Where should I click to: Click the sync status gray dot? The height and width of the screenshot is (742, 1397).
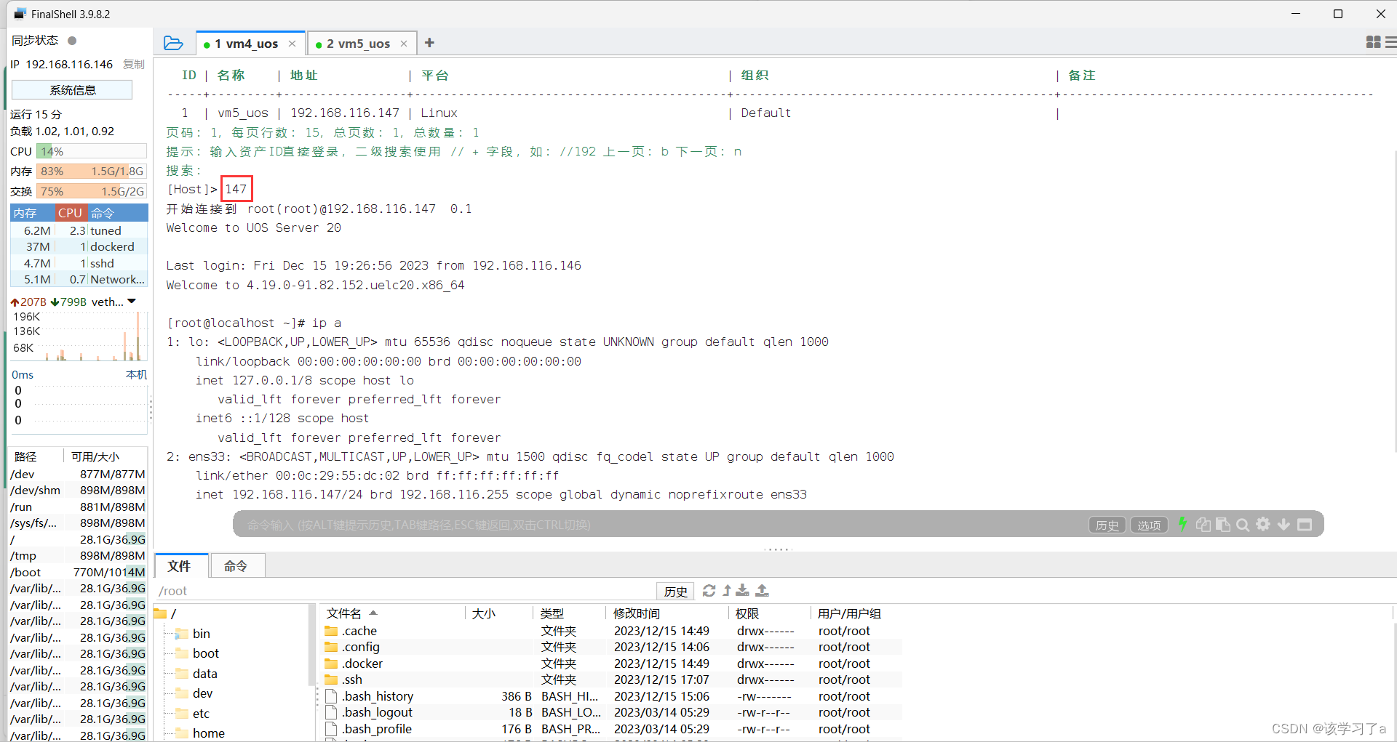[72, 41]
